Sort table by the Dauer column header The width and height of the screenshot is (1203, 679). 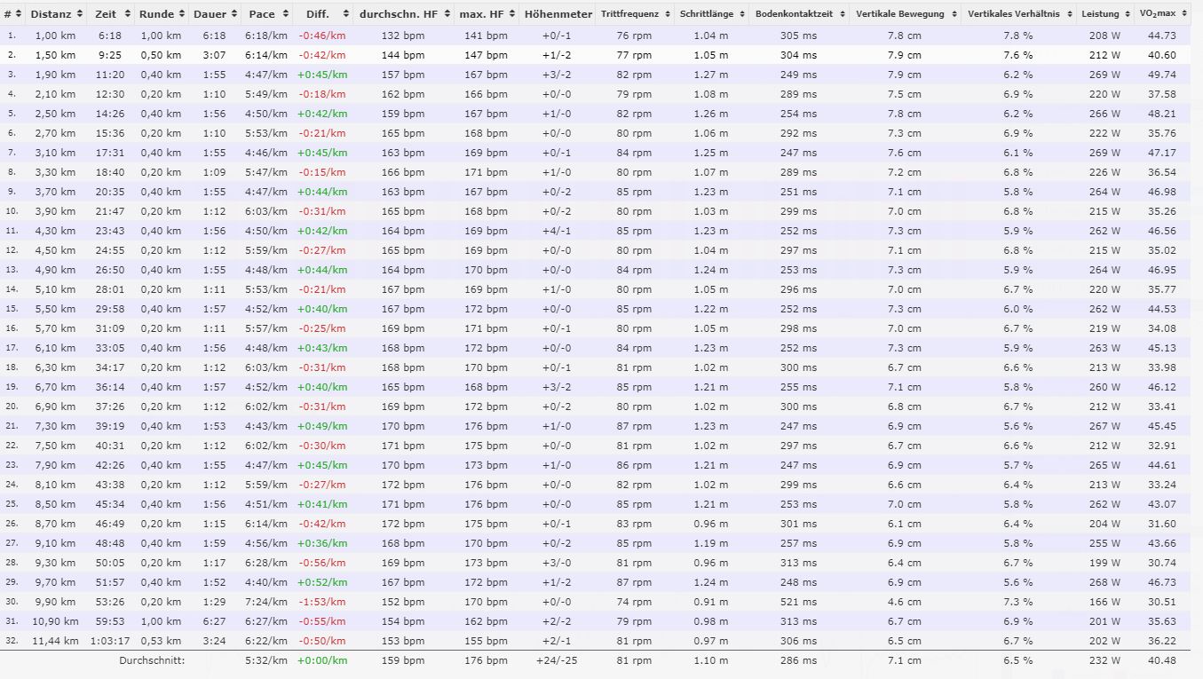tap(210, 14)
